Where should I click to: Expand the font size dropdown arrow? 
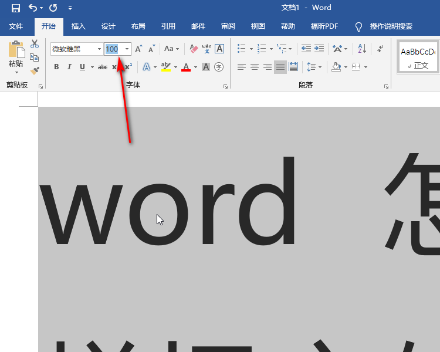(127, 49)
